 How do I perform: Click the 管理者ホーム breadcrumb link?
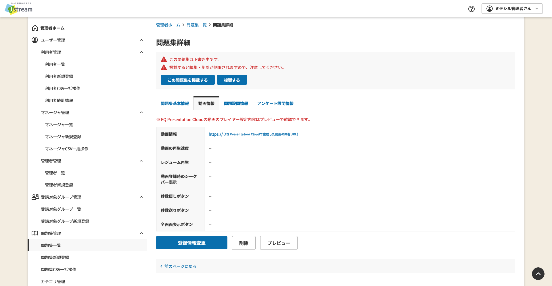(x=168, y=25)
